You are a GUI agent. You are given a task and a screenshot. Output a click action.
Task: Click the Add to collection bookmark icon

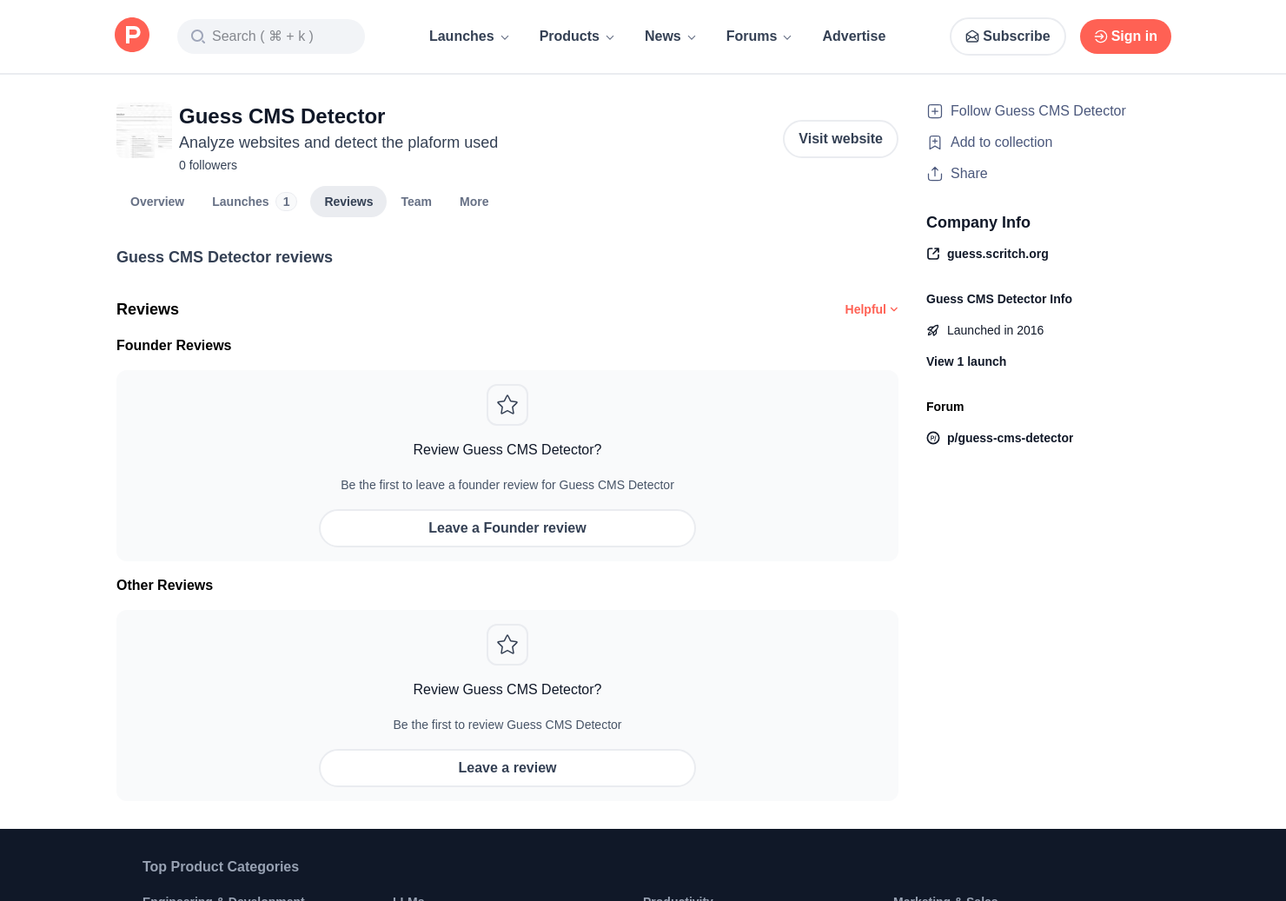pos(935,142)
